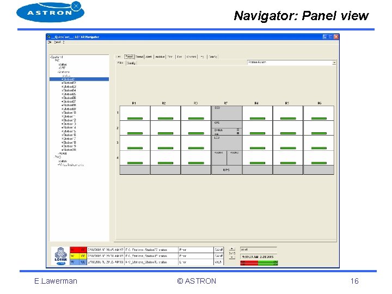Screen dimensions: 392x294
Task: Select Station10 in the tree
Action: (70, 113)
